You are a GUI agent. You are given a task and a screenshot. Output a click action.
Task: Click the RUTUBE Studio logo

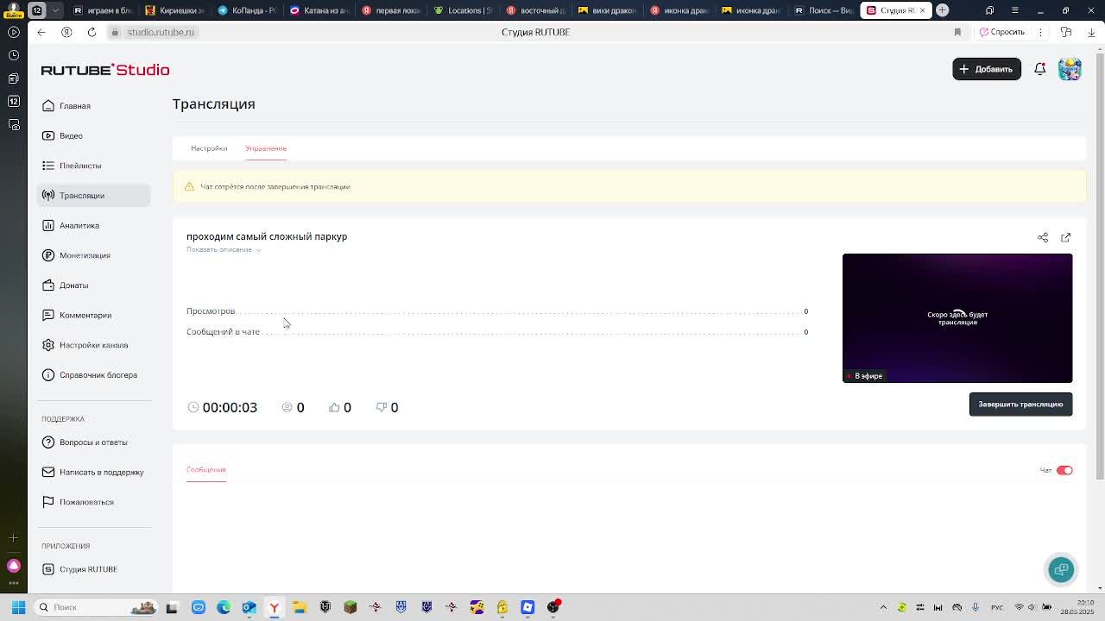(105, 70)
